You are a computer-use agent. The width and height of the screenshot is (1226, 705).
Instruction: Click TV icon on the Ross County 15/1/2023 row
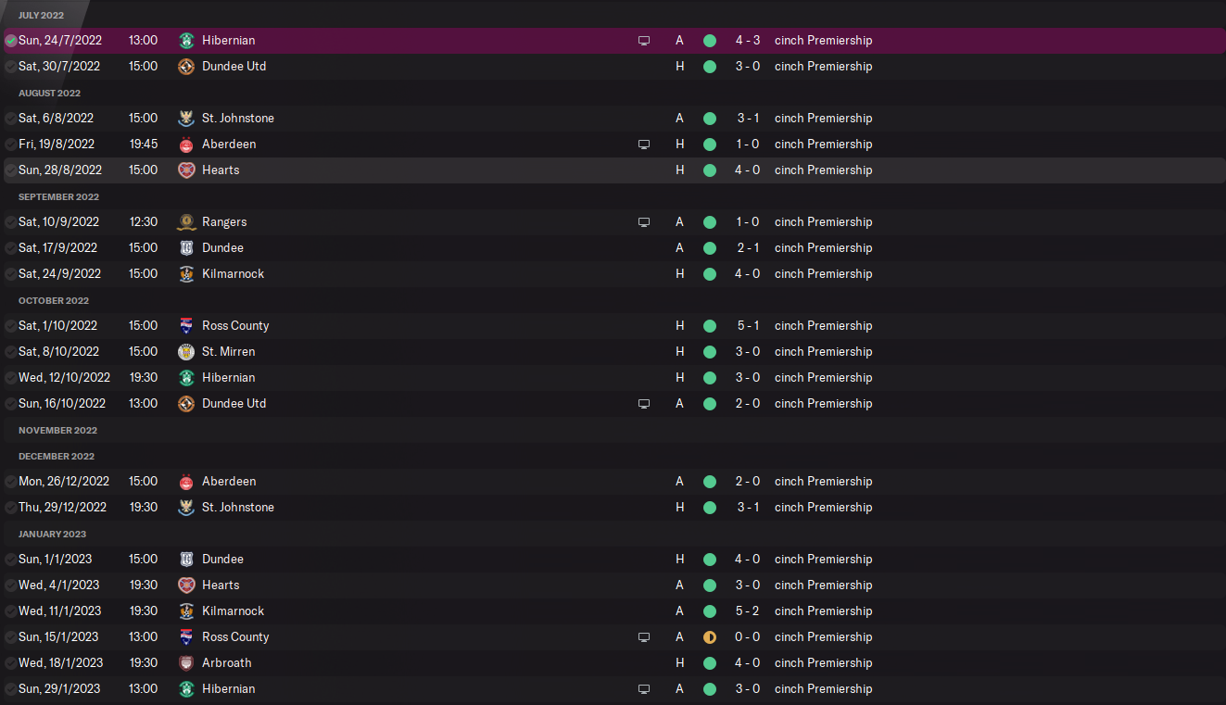(644, 637)
